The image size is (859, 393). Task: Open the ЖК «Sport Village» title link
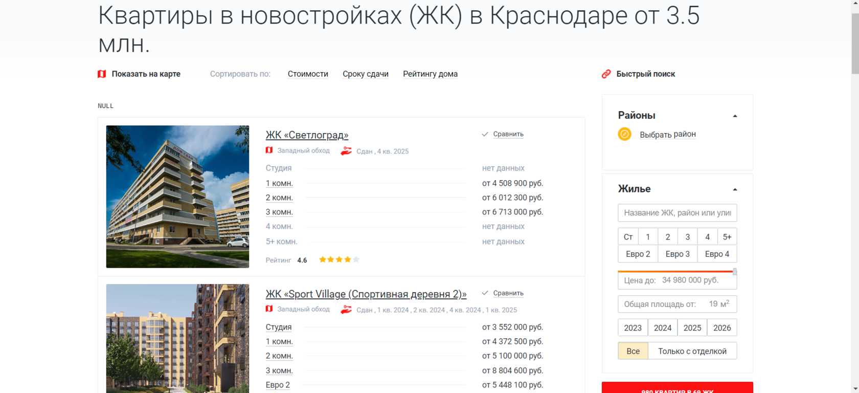tap(366, 294)
